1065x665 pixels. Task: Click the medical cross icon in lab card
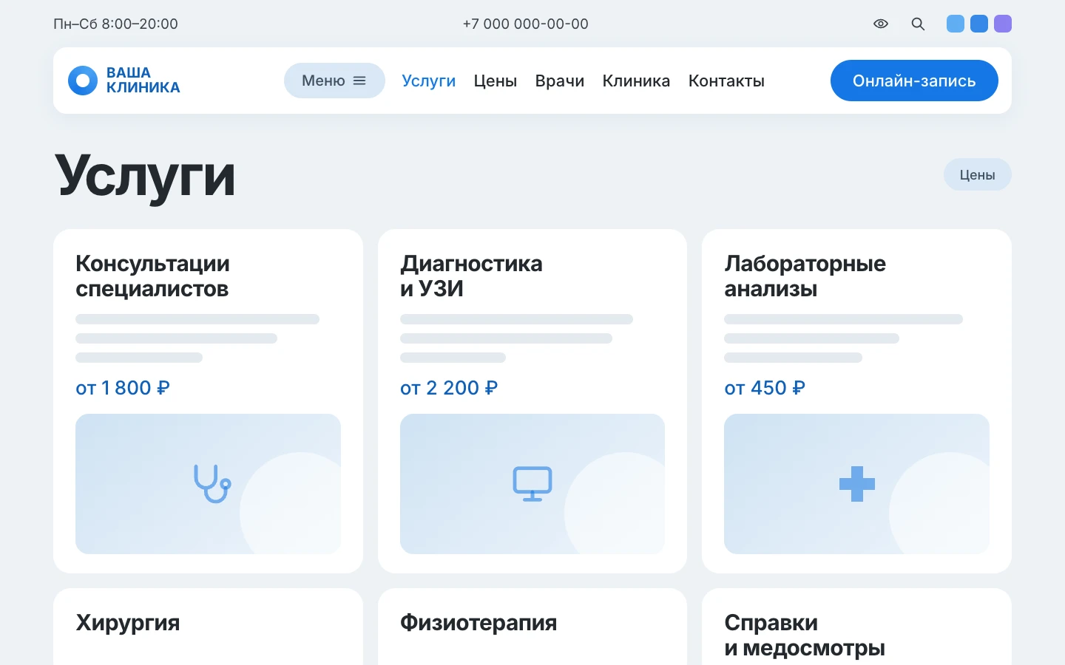click(x=857, y=484)
